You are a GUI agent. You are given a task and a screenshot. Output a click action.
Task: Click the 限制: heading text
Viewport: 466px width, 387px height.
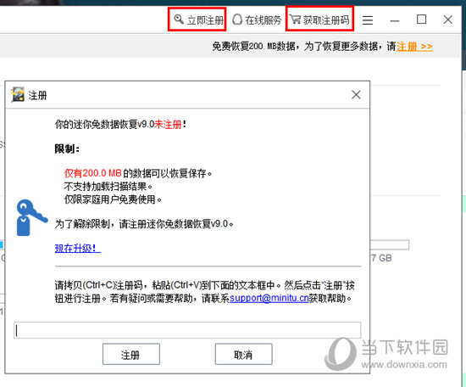coord(67,149)
